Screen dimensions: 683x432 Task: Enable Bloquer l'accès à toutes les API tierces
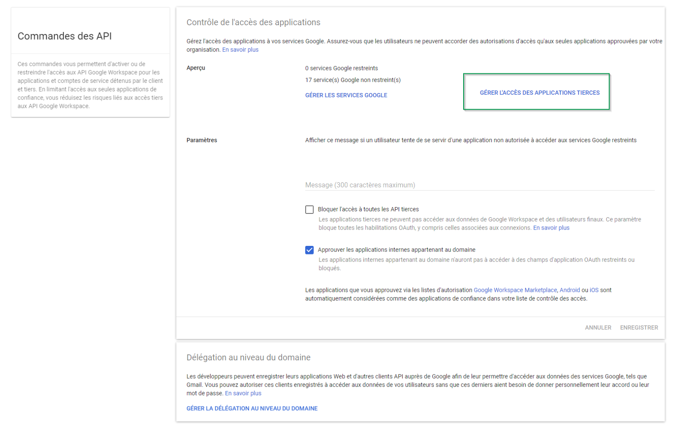[309, 210]
